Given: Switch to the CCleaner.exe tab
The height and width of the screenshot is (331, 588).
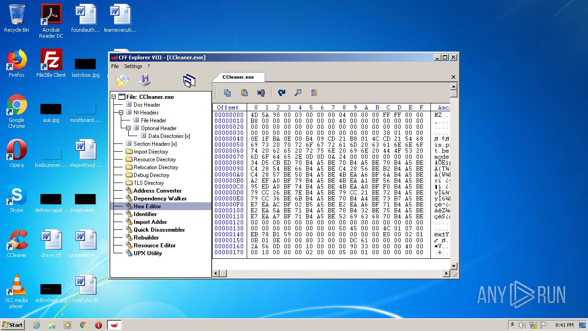Looking at the screenshot, I should [238, 77].
